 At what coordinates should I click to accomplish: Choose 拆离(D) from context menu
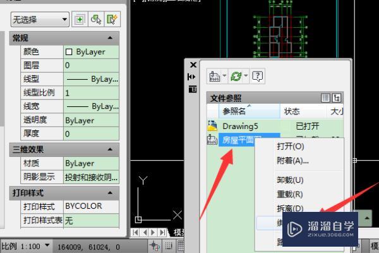coord(290,208)
